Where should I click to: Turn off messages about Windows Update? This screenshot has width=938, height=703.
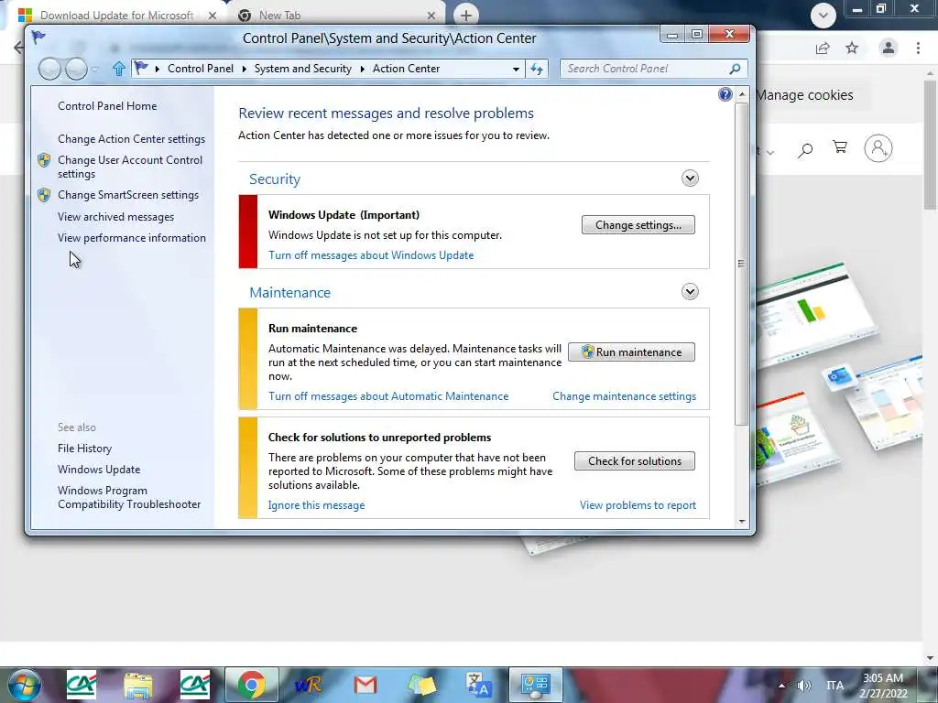click(371, 255)
